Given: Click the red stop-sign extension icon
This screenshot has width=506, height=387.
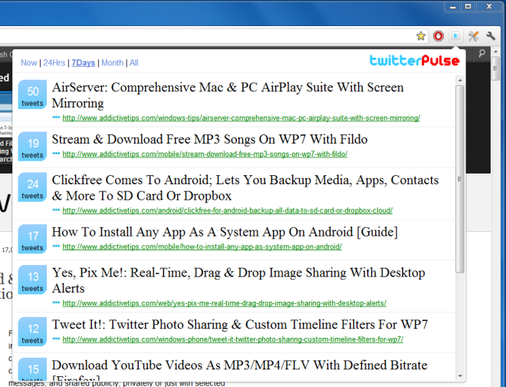Looking at the screenshot, I should point(439,36).
